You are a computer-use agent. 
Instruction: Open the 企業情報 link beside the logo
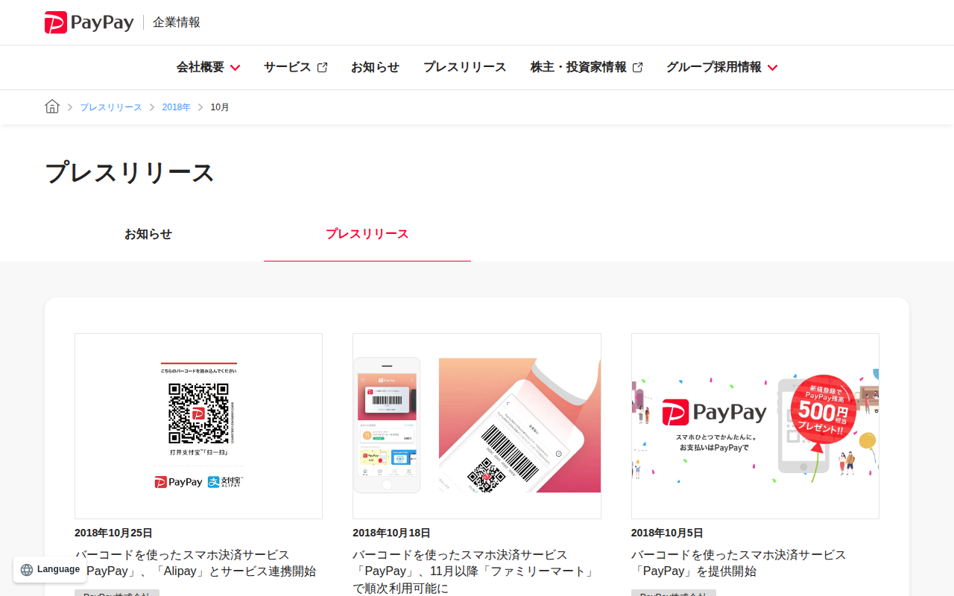(177, 22)
